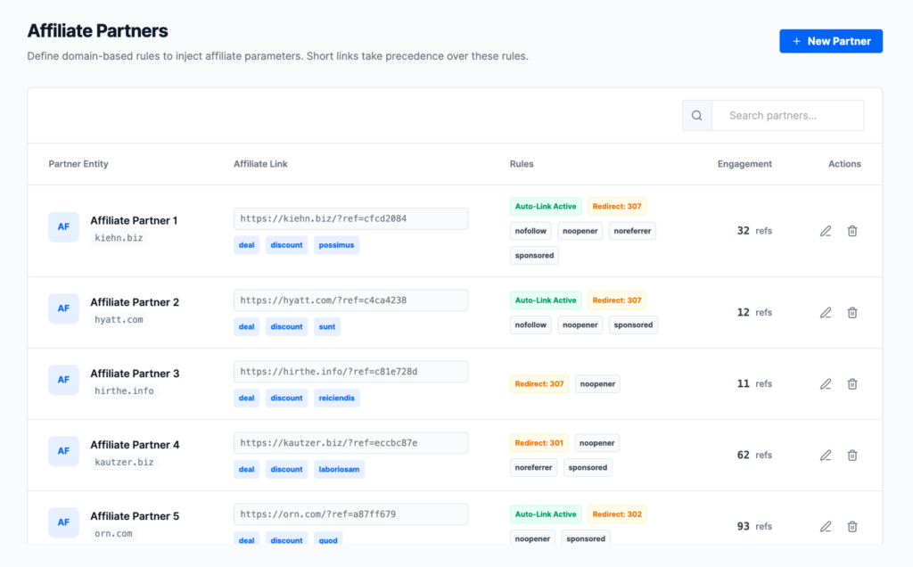Click the Redirect: 301 badge
This screenshot has height=567, width=913.
coord(539,443)
